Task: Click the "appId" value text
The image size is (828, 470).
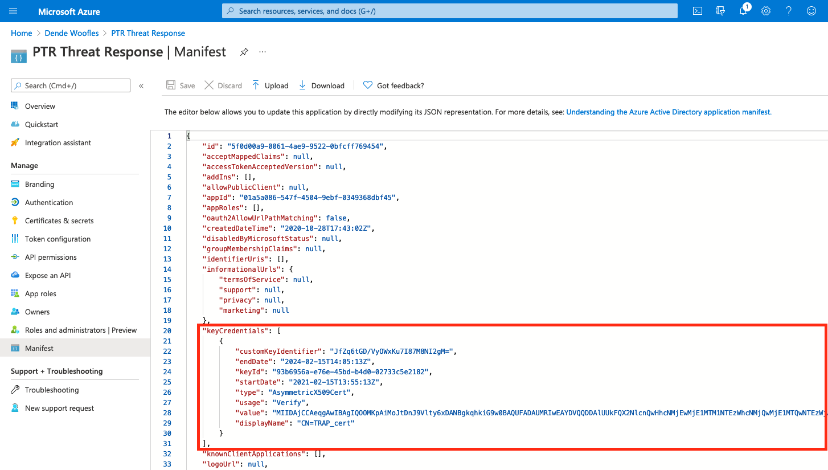Action: (318, 197)
